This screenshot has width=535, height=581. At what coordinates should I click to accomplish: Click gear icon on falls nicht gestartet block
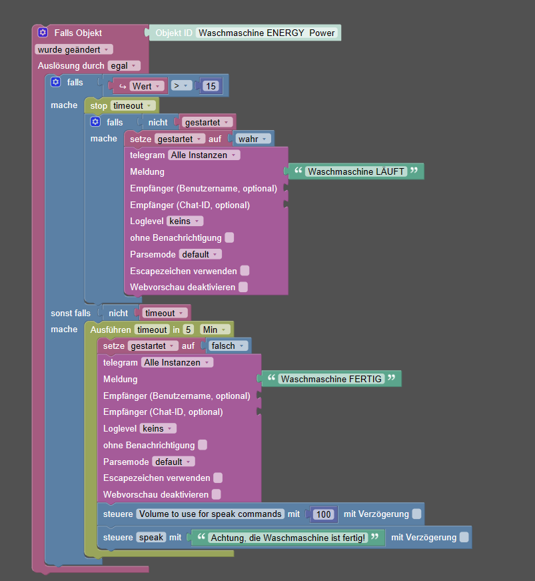(x=95, y=121)
